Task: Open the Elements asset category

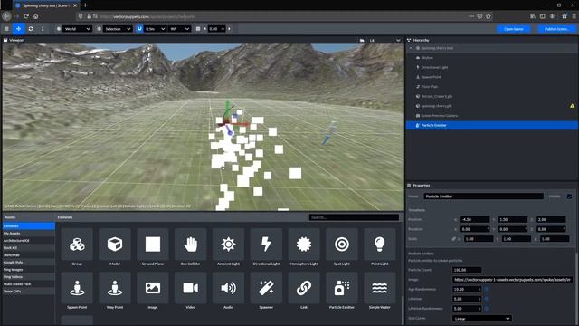Action: pos(29,225)
